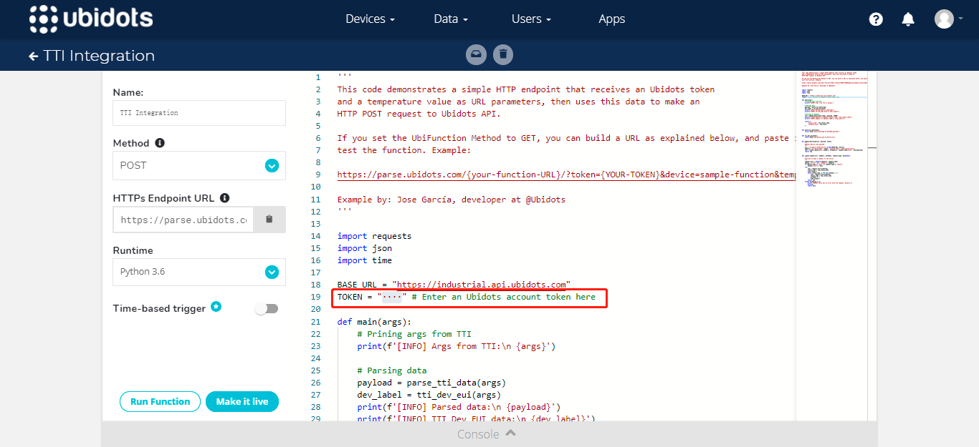Delete function with trash icon

coord(503,54)
